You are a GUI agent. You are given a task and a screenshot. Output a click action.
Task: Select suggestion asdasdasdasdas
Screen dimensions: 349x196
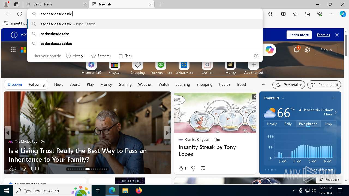(x=145, y=34)
